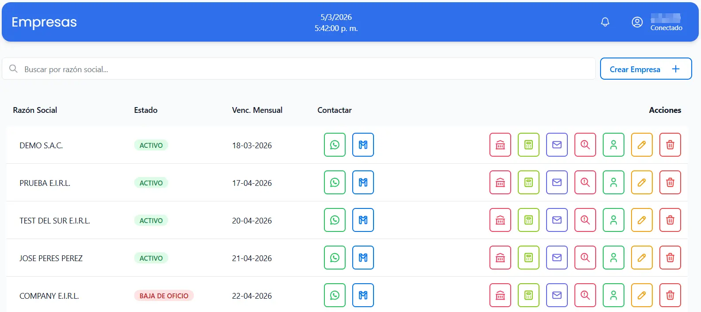Click the Gmail icon for PRUEBA E.I.R.L.
The width and height of the screenshot is (701, 312).
click(x=363, y=182)
